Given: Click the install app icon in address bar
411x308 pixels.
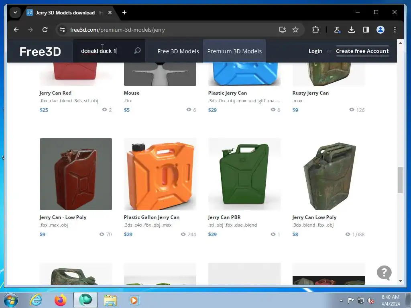Looking at the screenshot, I should [282, 30].
